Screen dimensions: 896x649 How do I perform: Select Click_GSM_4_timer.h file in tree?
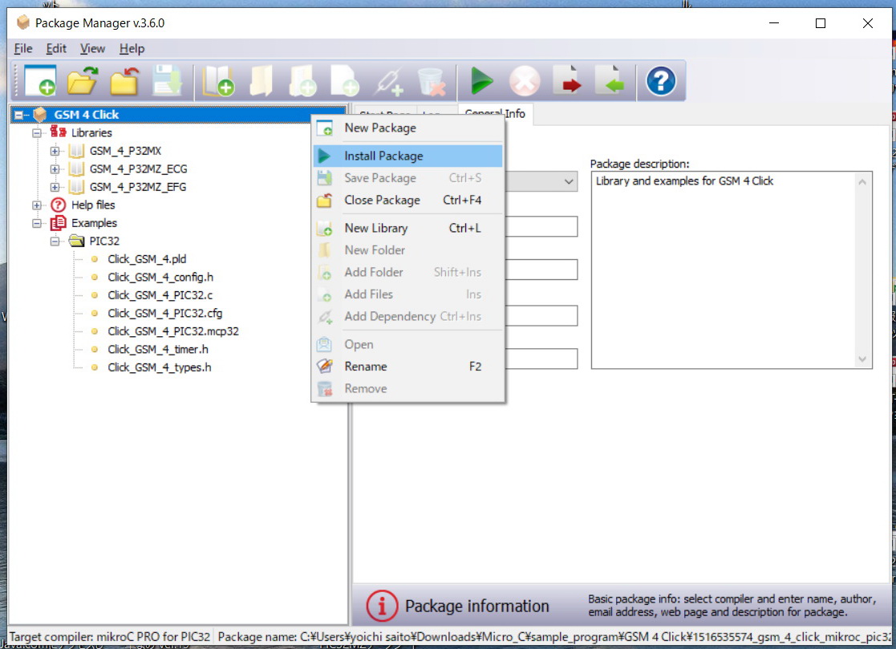click(x=158, y=349)
